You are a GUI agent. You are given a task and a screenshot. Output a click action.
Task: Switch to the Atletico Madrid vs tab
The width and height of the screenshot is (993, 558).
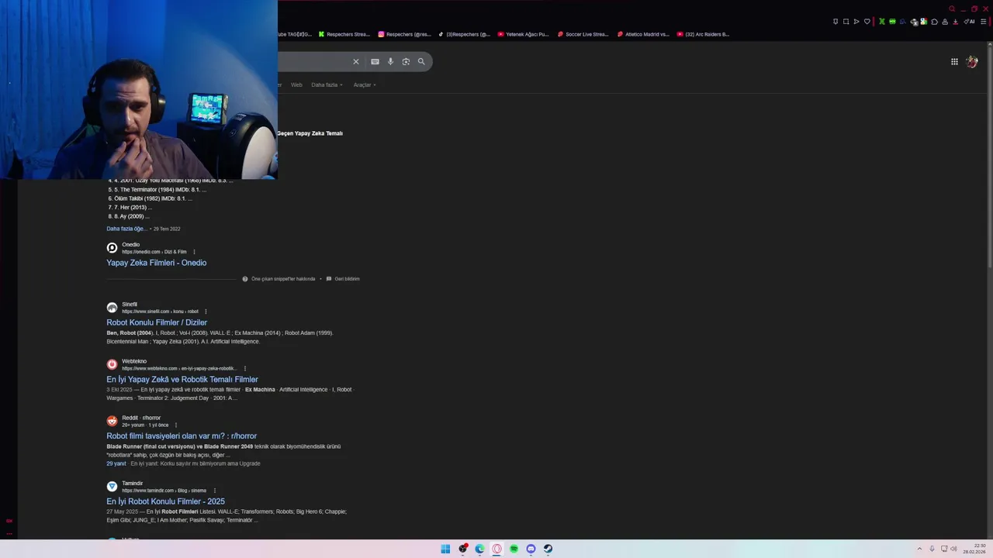click(x=643, y=34)
